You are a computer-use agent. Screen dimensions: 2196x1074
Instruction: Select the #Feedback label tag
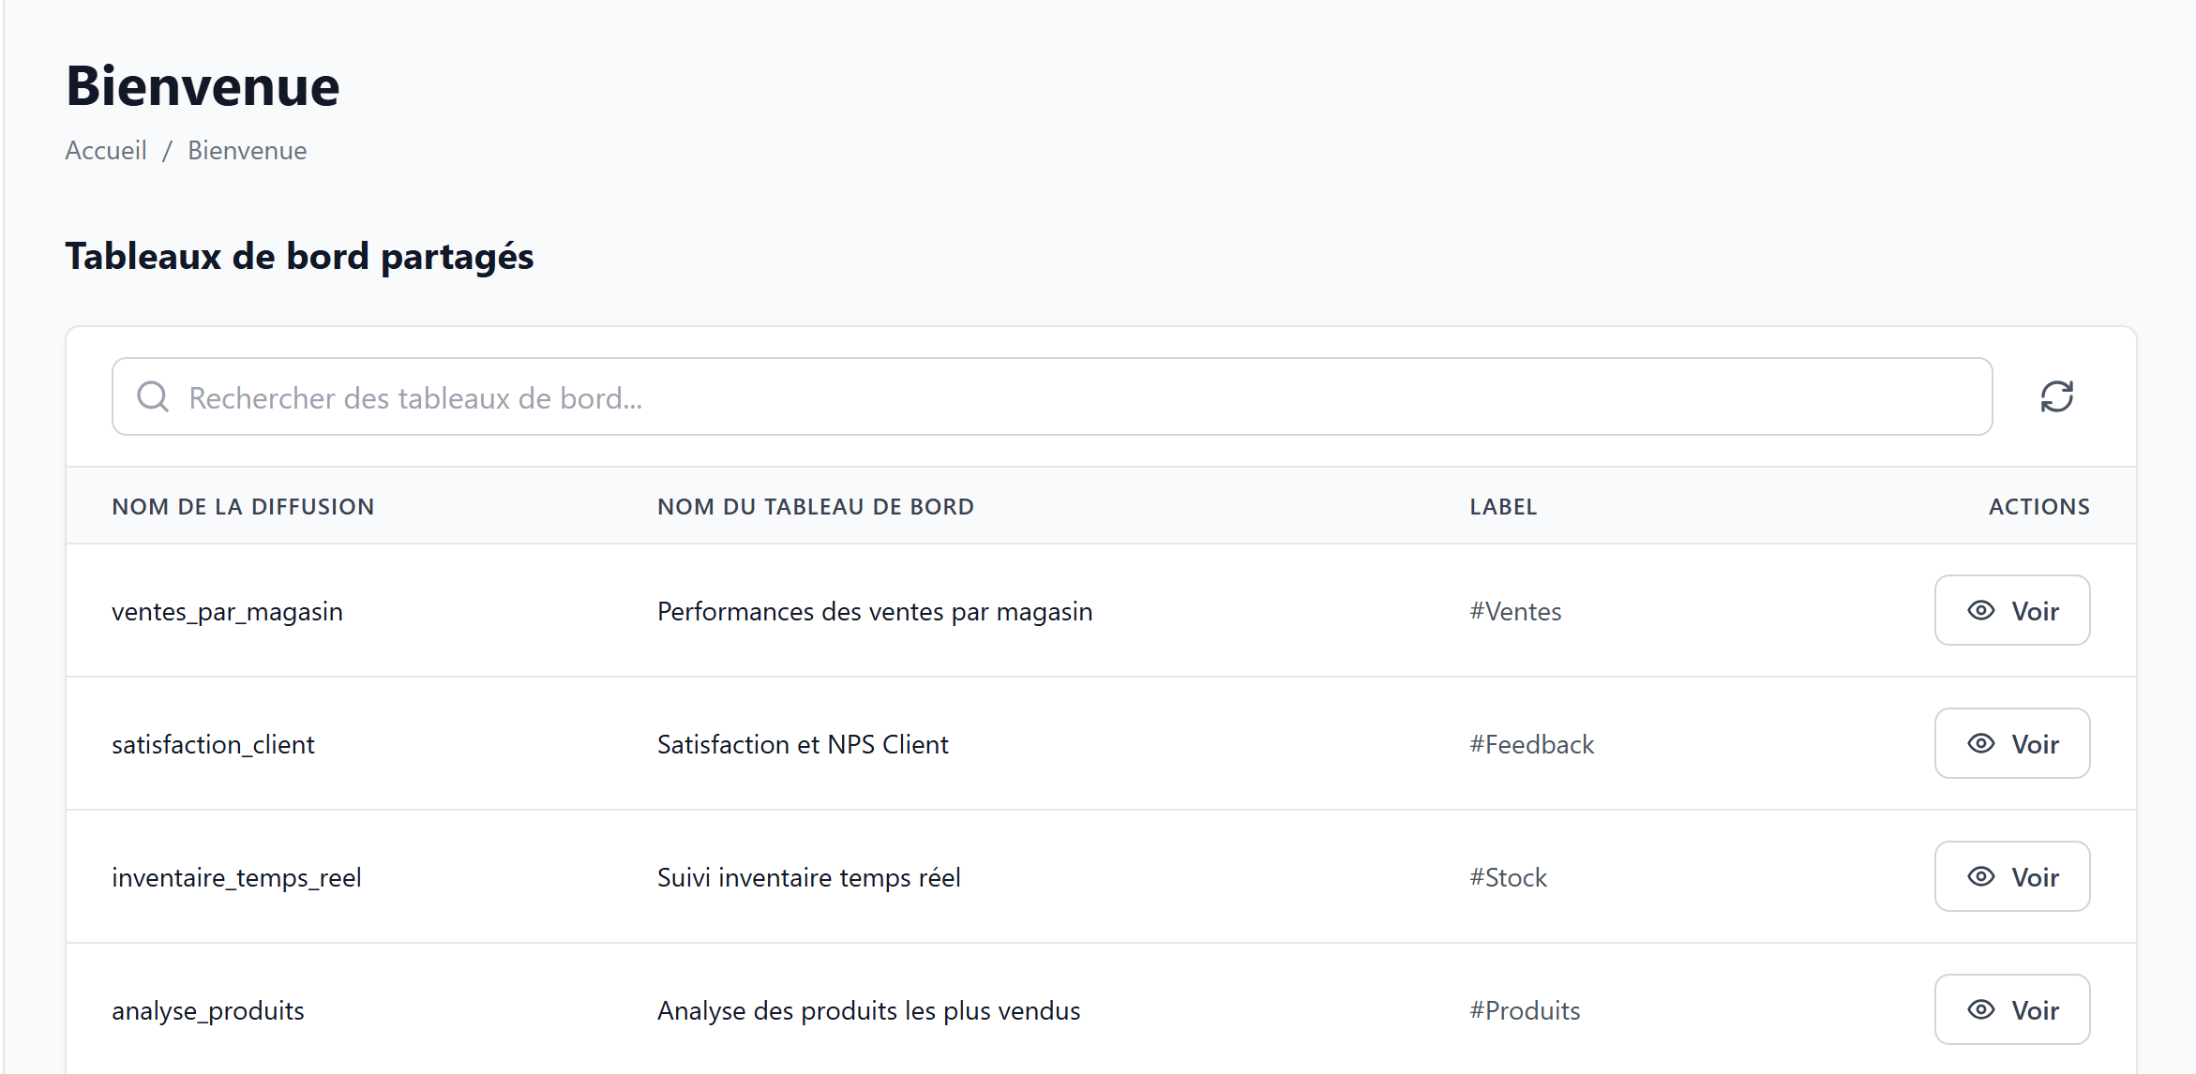1531,744
